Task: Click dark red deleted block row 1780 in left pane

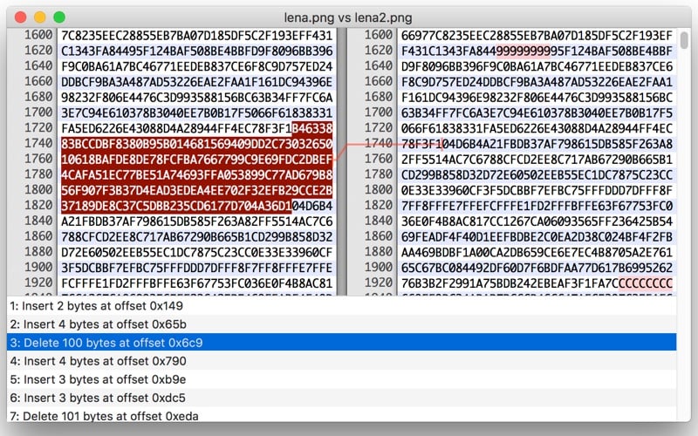Action: pyautogui.click(x=197, y=175)
